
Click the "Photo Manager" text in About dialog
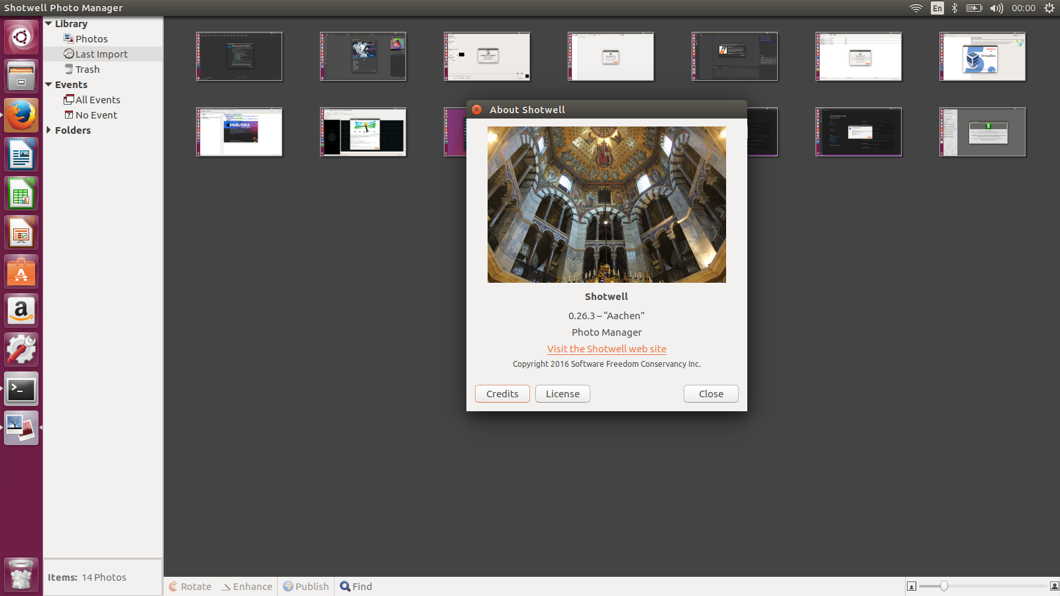(x=607, y=332)
